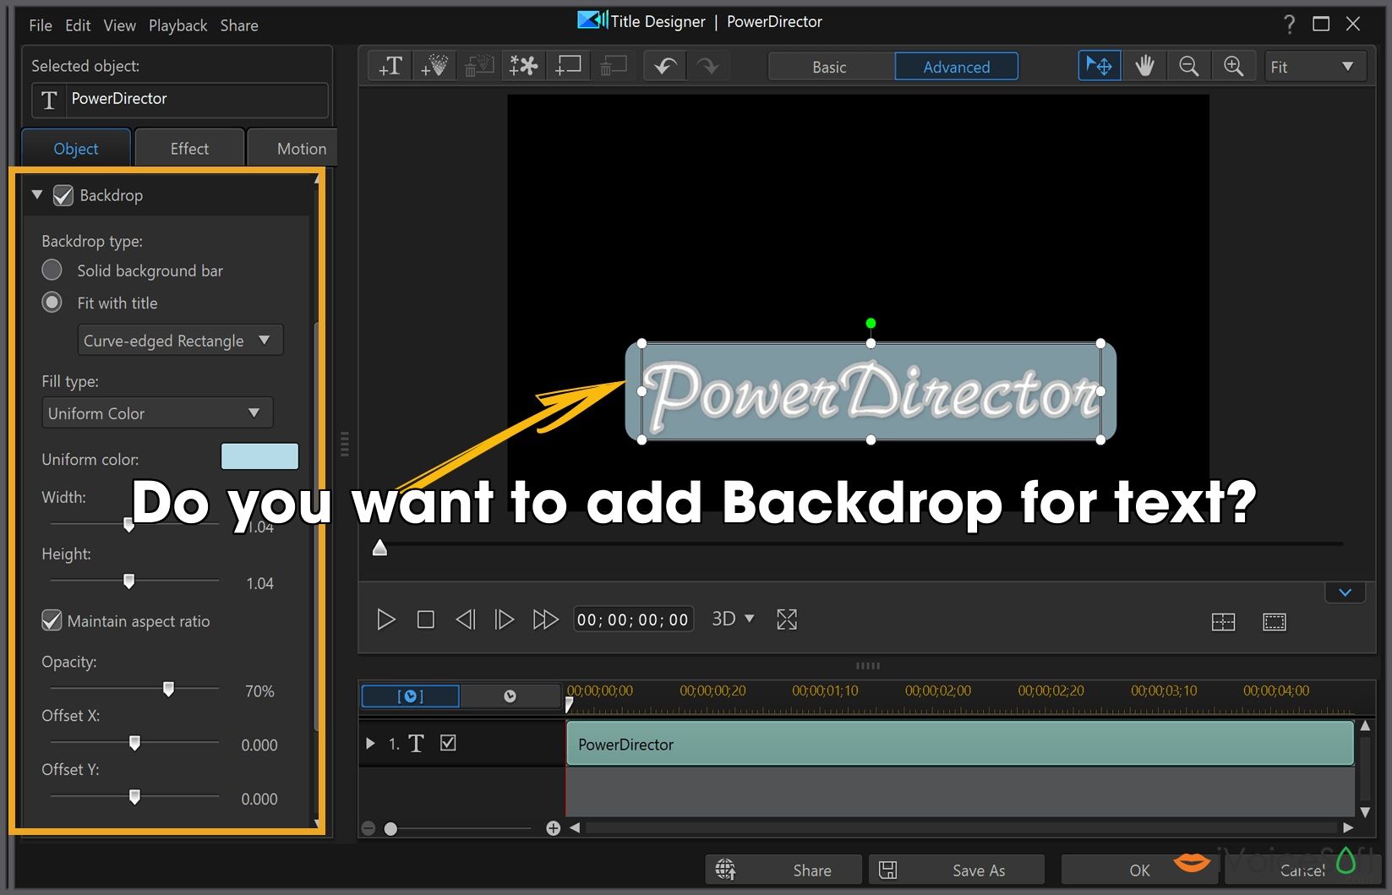Open the View menu

tap(119, 25)
